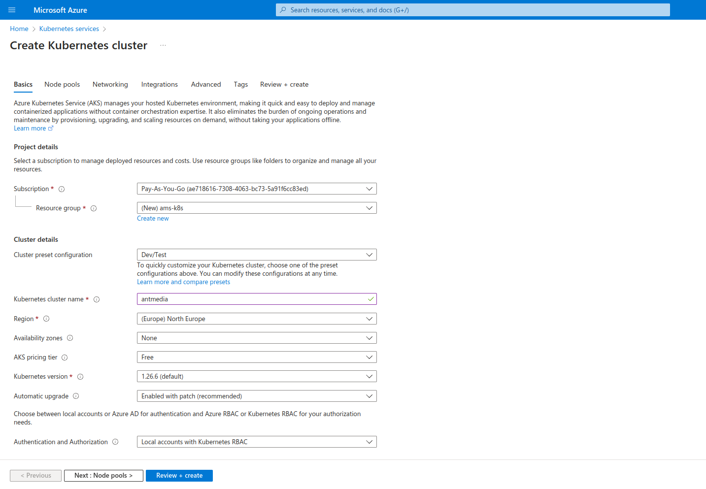Click the Project details heading
The height and width of the screenshot is (489, 706).
coord(36,147)
